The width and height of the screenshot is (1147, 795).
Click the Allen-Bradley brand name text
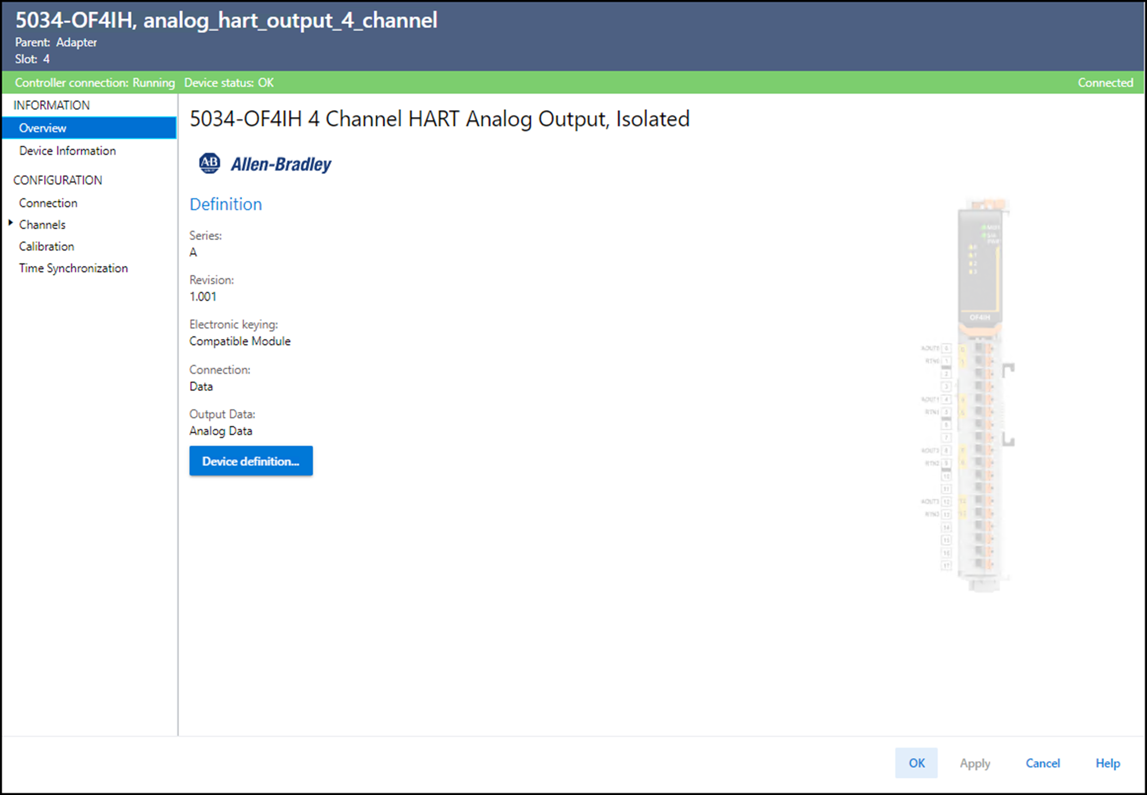pyautogui.click(x=281, y=164)
